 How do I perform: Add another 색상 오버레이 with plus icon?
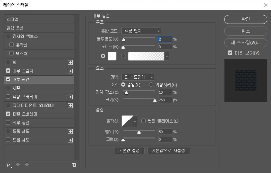click(x=70, y=97)
